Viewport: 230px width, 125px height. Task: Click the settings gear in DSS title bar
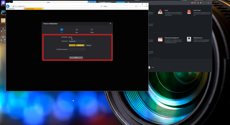(x=201, y=3)
